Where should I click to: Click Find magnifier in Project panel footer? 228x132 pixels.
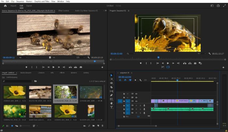point(89,126)
